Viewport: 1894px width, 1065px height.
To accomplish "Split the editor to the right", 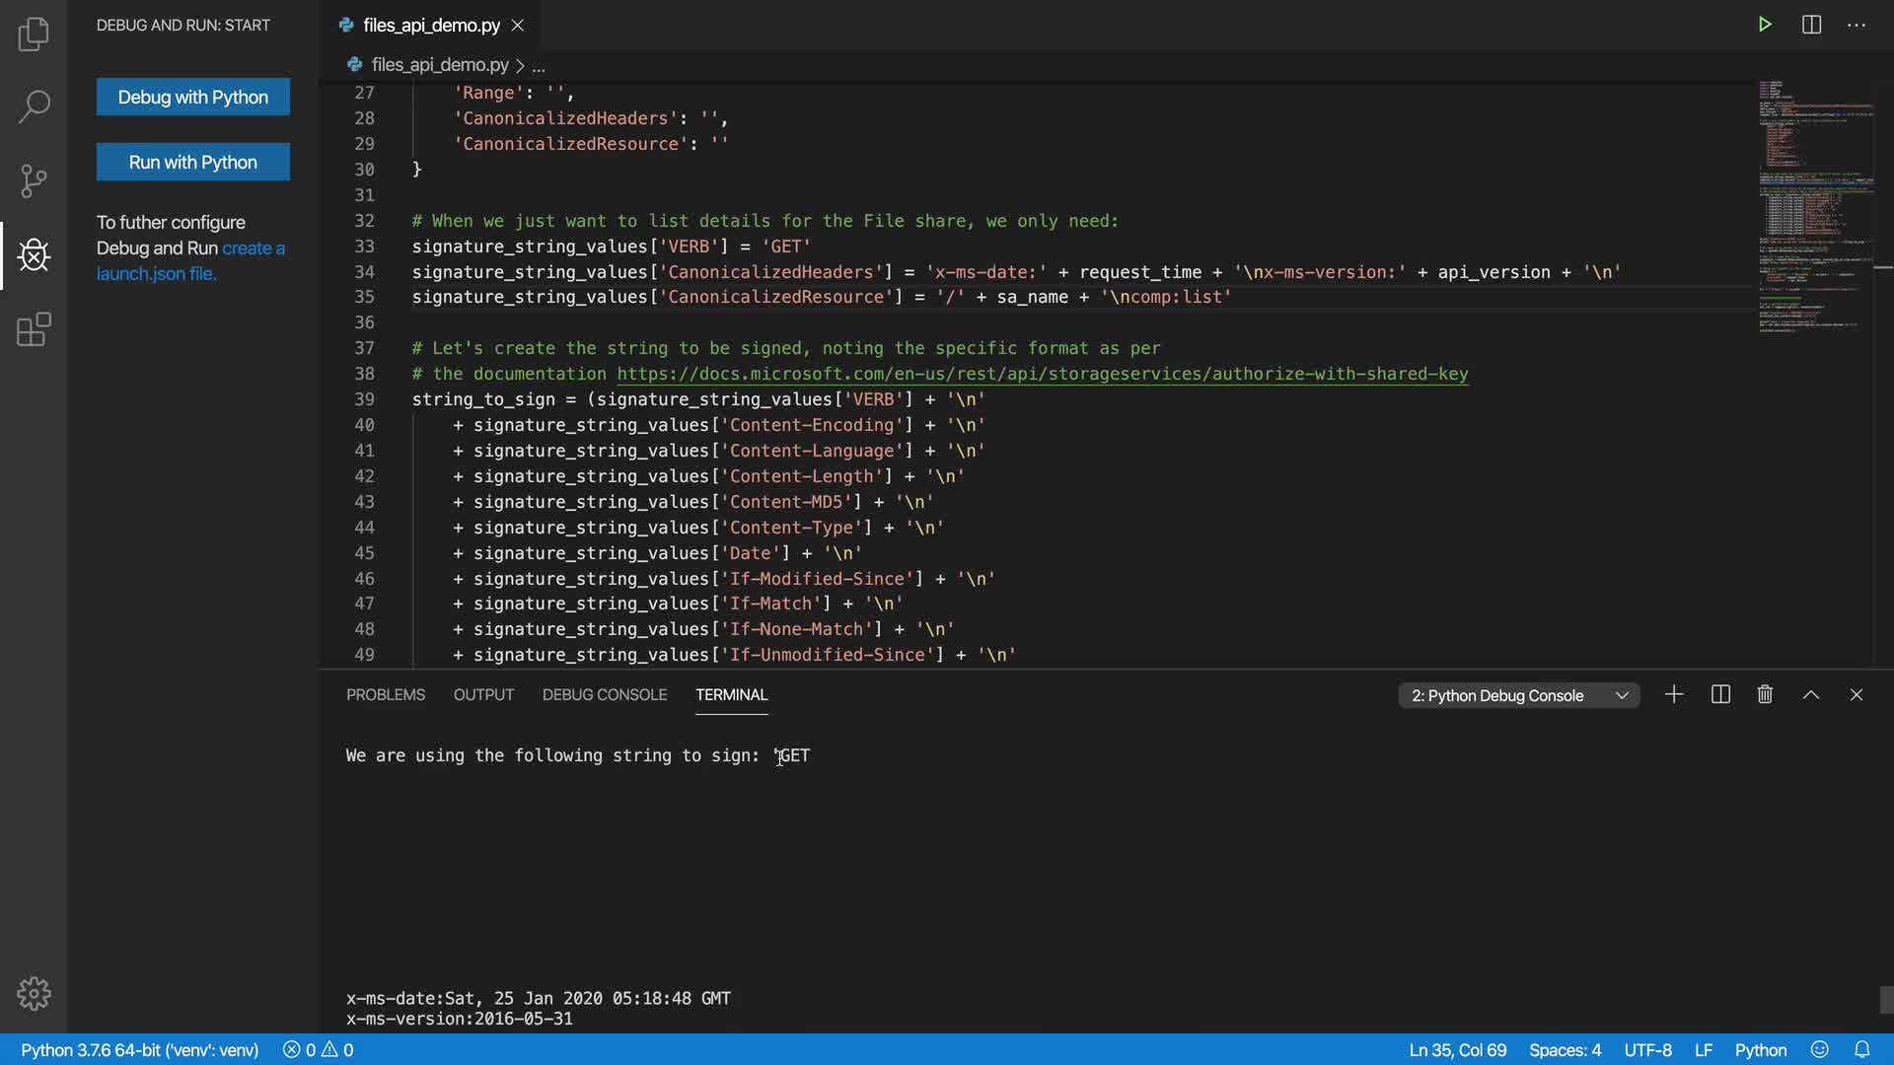I will point(1811,25).
